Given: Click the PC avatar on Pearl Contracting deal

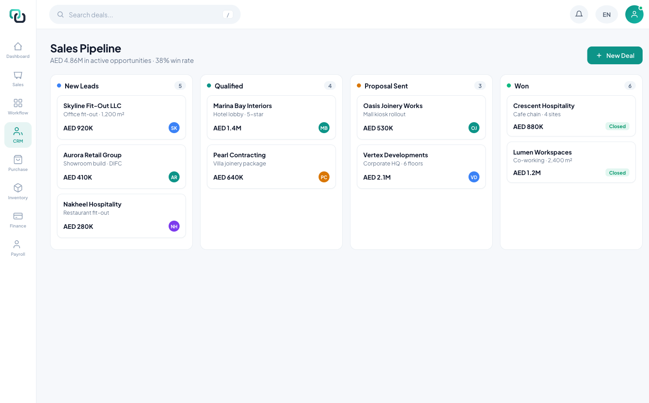Looking at the screenshot, I should pos(324,177).
